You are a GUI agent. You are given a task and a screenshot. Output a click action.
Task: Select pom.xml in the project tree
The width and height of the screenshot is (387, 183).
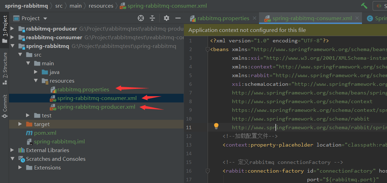pos(45,133)
